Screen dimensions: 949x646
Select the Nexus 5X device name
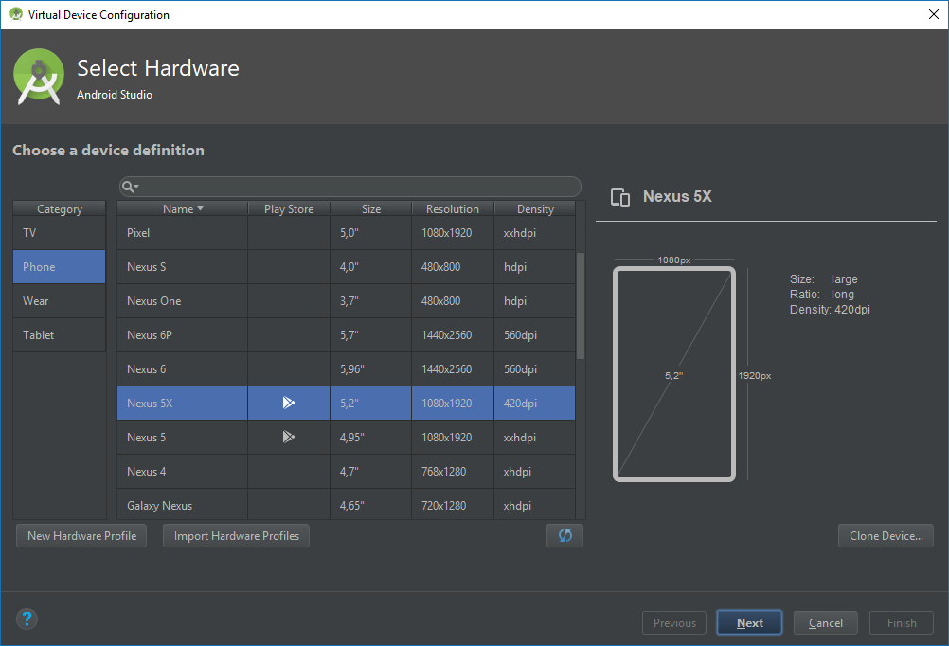[150, 404]
